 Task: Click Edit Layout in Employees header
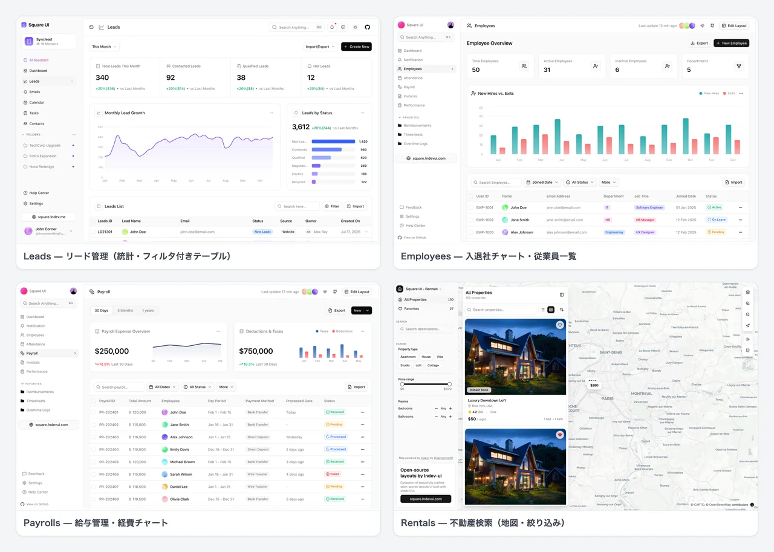click(x=734, y=26)
